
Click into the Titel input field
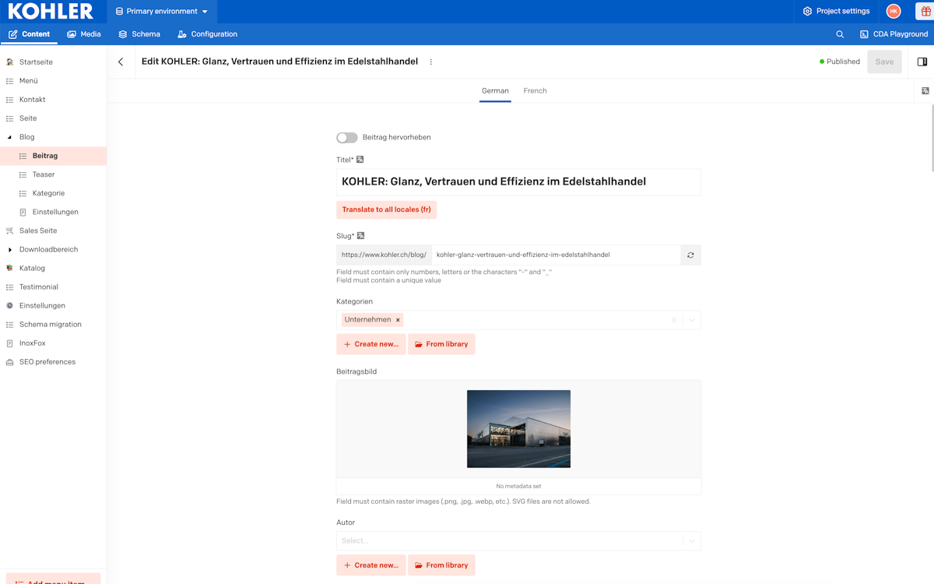[x=518, y=181]
